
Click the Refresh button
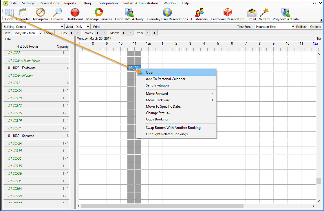click(302, 27)
